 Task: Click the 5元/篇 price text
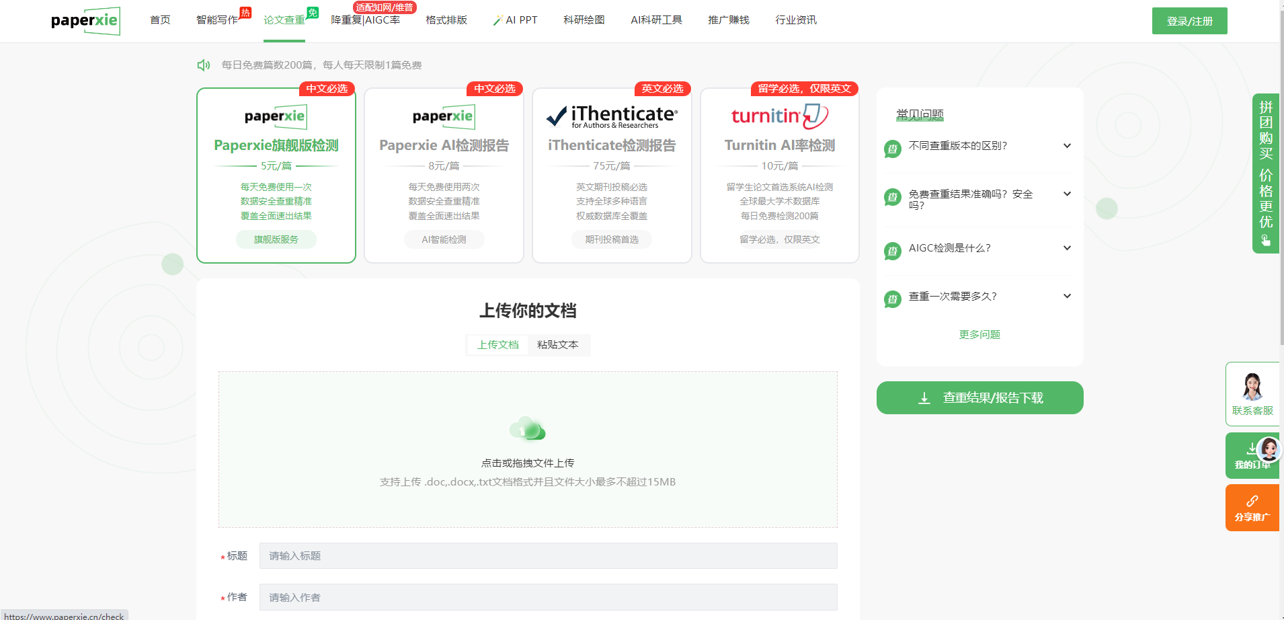tap(276, 166)
